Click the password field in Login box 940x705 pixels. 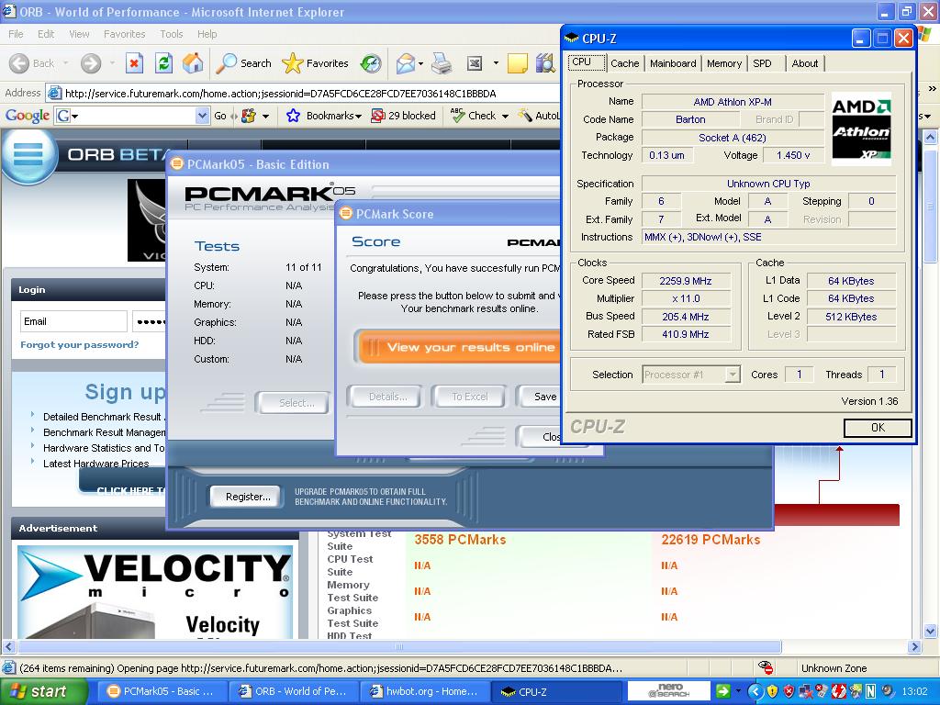[149, 321]
